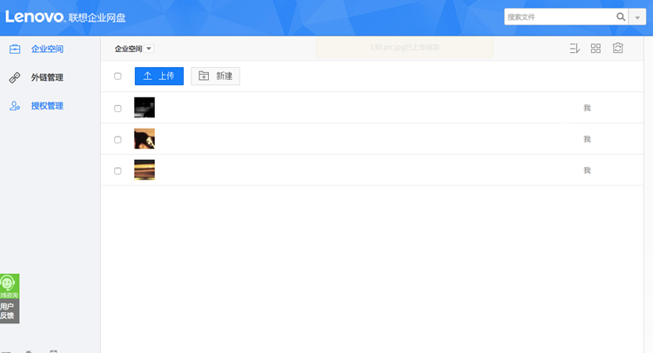653x353 pixels.
Task: Open the green online consultation widget
Action: (x=10, y=286)
